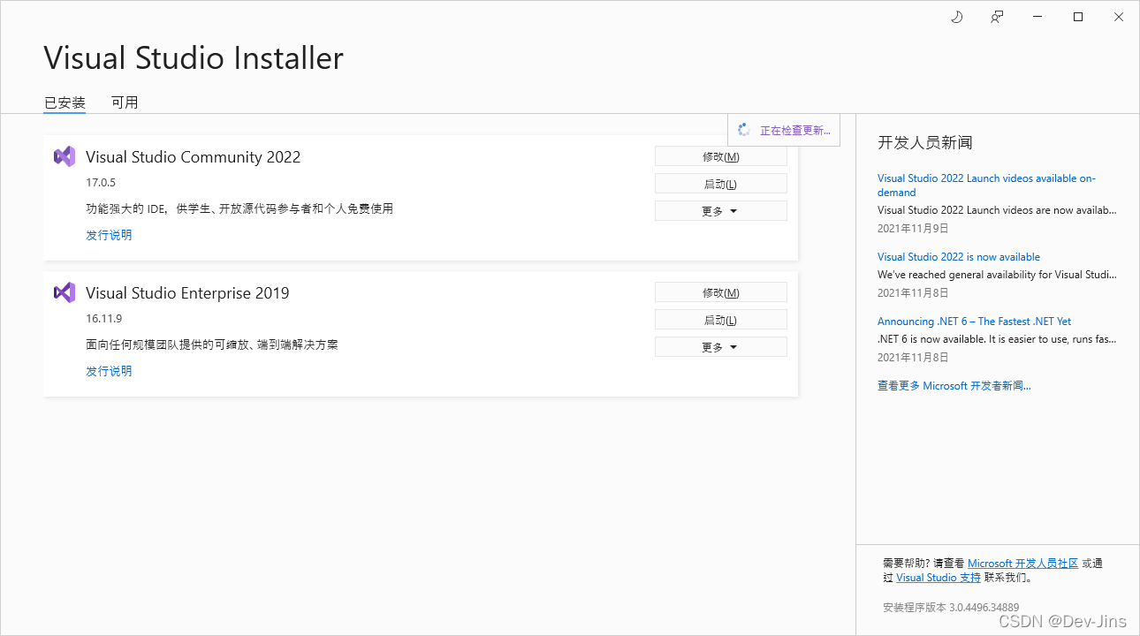Switch to the 已安装 tab
Screen dimensions: 1140x636
(65, 102)
